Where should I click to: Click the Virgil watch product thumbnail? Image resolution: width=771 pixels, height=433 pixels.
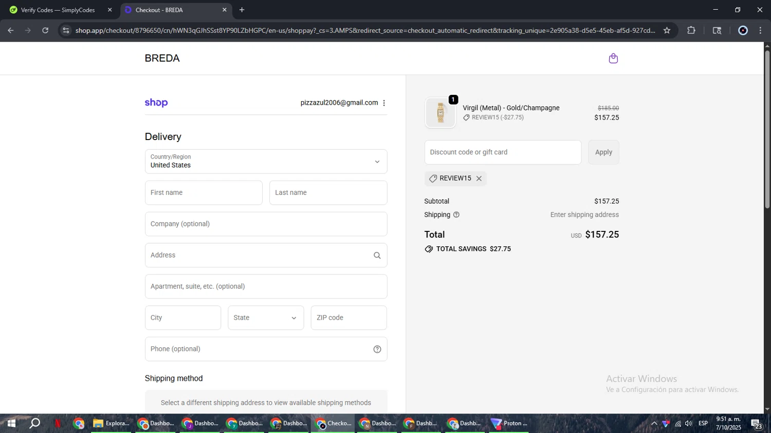(440, 112)
